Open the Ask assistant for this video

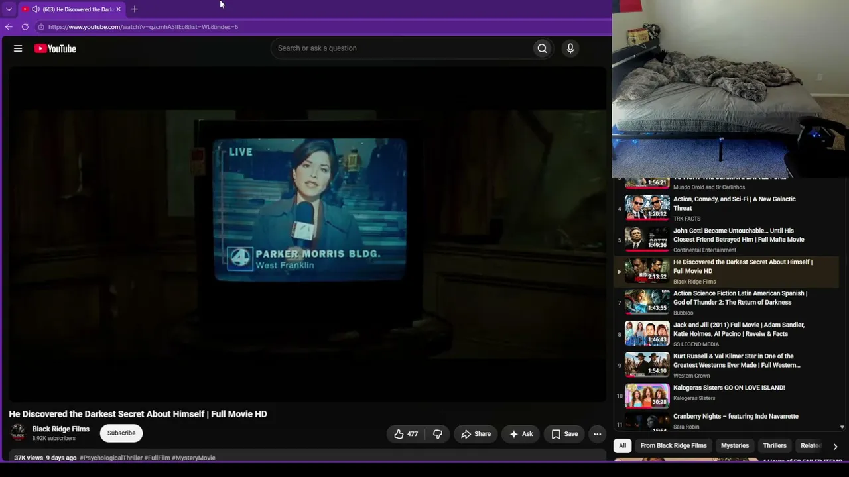tap(521, 434)
